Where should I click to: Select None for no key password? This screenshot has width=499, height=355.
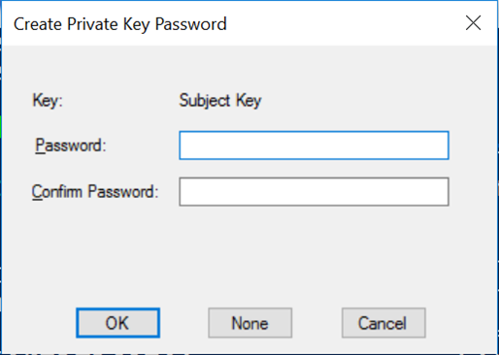point(249,323)
